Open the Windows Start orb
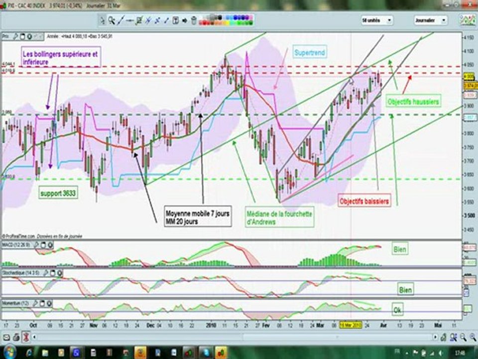 tap(10, 353)
